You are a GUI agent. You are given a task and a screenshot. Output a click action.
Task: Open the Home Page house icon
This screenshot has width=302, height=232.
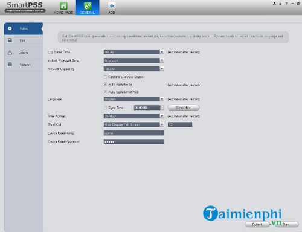pos(63,6)
